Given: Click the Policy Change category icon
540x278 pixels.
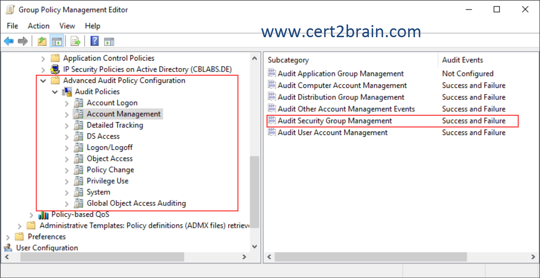Looking at the screenshot, I should 78,170.
